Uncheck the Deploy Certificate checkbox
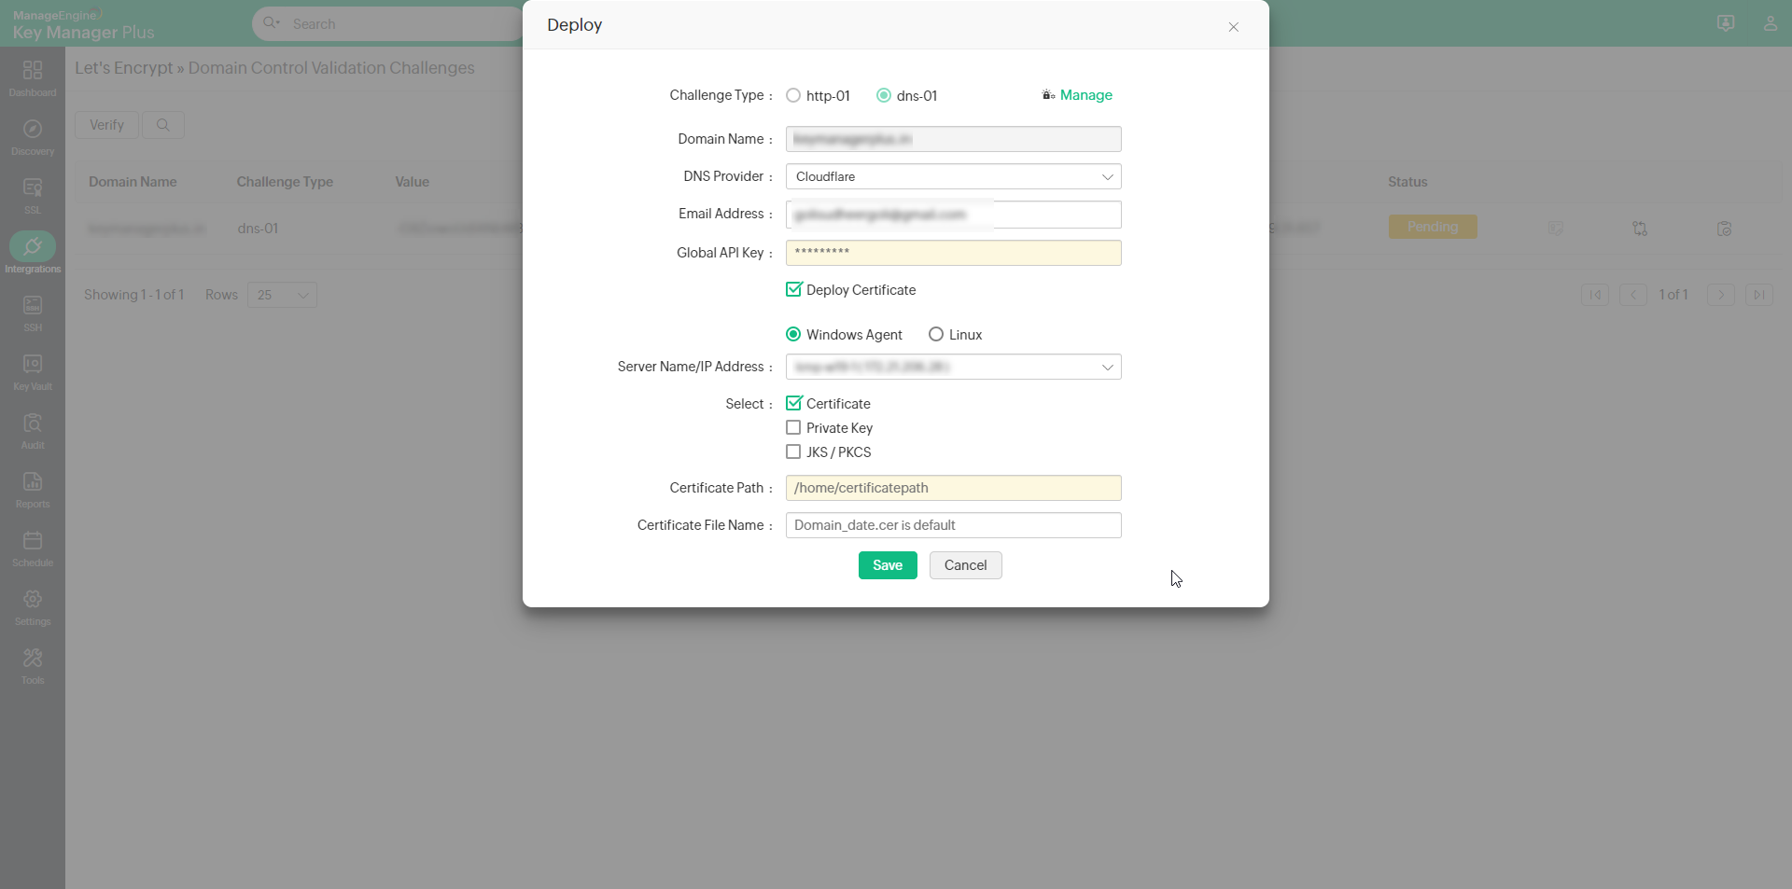Viewport: 1792px width, 889px height. [x=793, y=290]
